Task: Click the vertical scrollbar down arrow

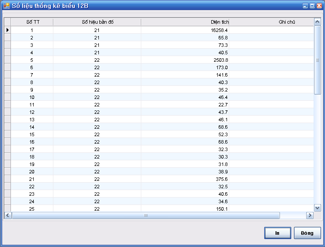Action: pos(318,208)
